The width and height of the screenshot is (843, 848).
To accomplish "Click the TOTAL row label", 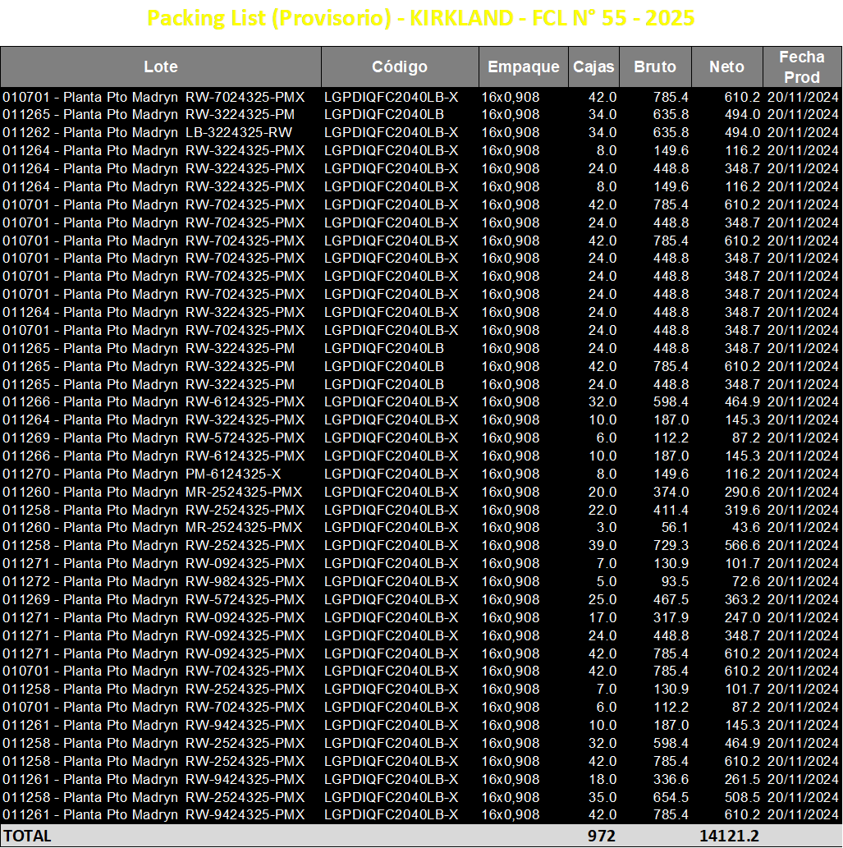I will click(x=28, y=837).
